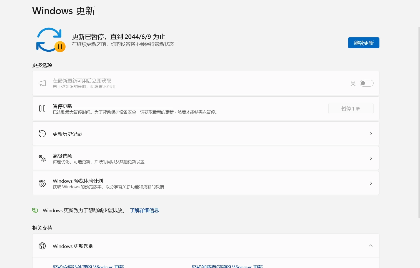Click the history clock icon
This screenshot has width=420, height=268.
coord(42,134)
